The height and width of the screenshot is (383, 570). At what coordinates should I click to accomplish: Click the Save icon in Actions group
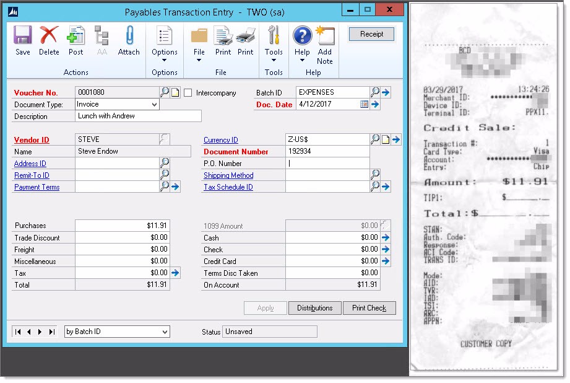[23, 41]
